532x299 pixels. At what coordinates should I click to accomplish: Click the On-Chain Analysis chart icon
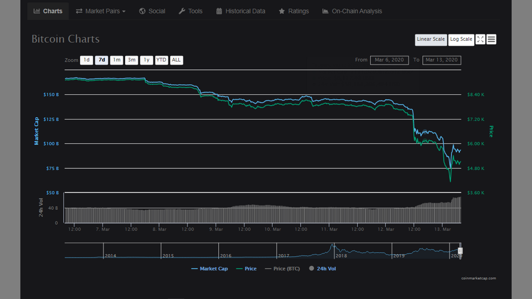tap(325, 11)
